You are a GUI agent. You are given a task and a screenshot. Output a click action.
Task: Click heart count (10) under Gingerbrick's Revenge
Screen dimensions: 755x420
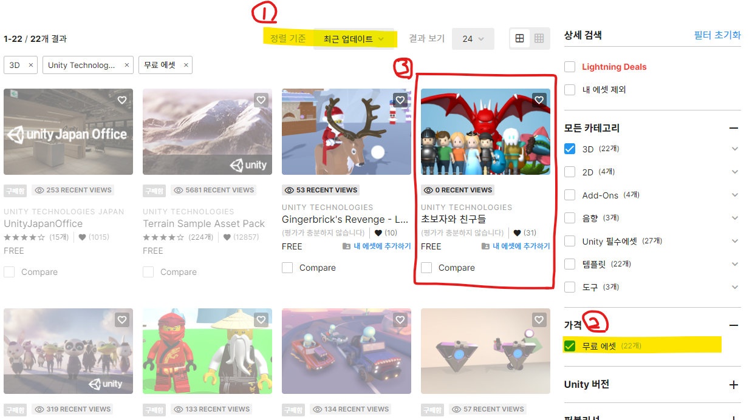tap(386, 232)
